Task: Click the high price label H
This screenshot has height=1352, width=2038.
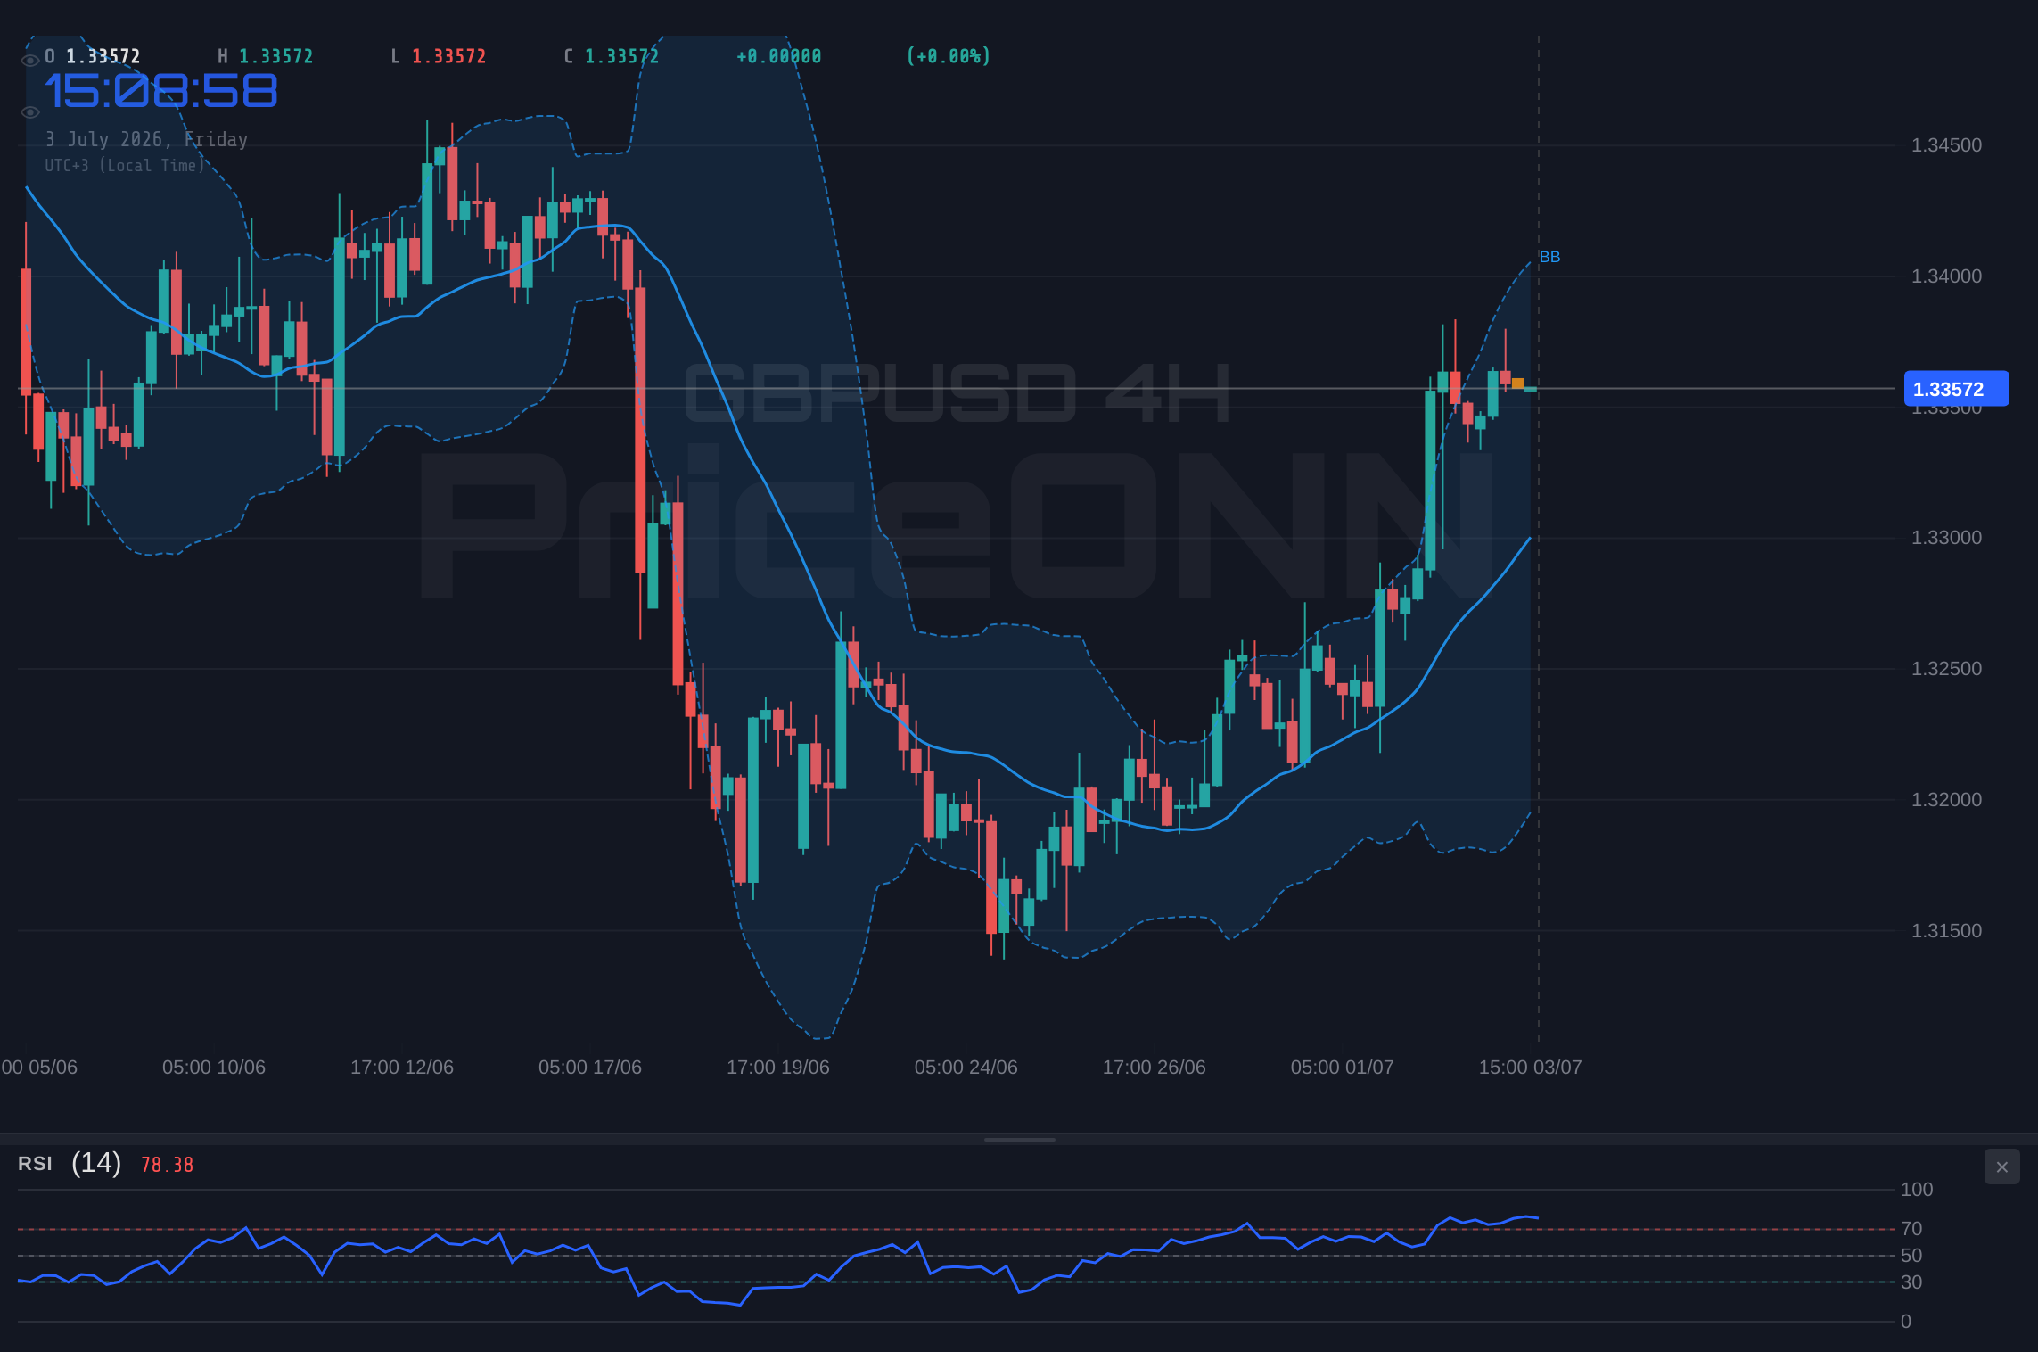Action: click(x=223, y=56)
